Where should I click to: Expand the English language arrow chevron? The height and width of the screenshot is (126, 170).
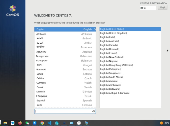[95, 29]
